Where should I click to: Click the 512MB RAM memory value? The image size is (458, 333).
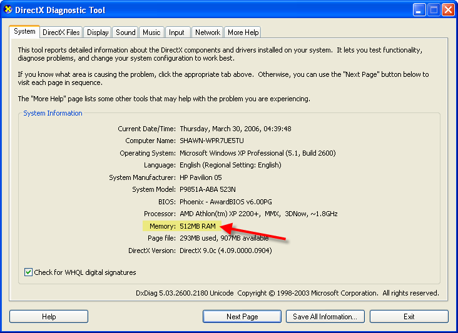coord(198,226)
